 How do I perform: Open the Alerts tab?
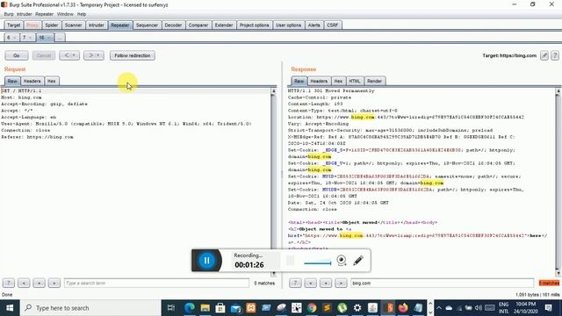[313, 25]
